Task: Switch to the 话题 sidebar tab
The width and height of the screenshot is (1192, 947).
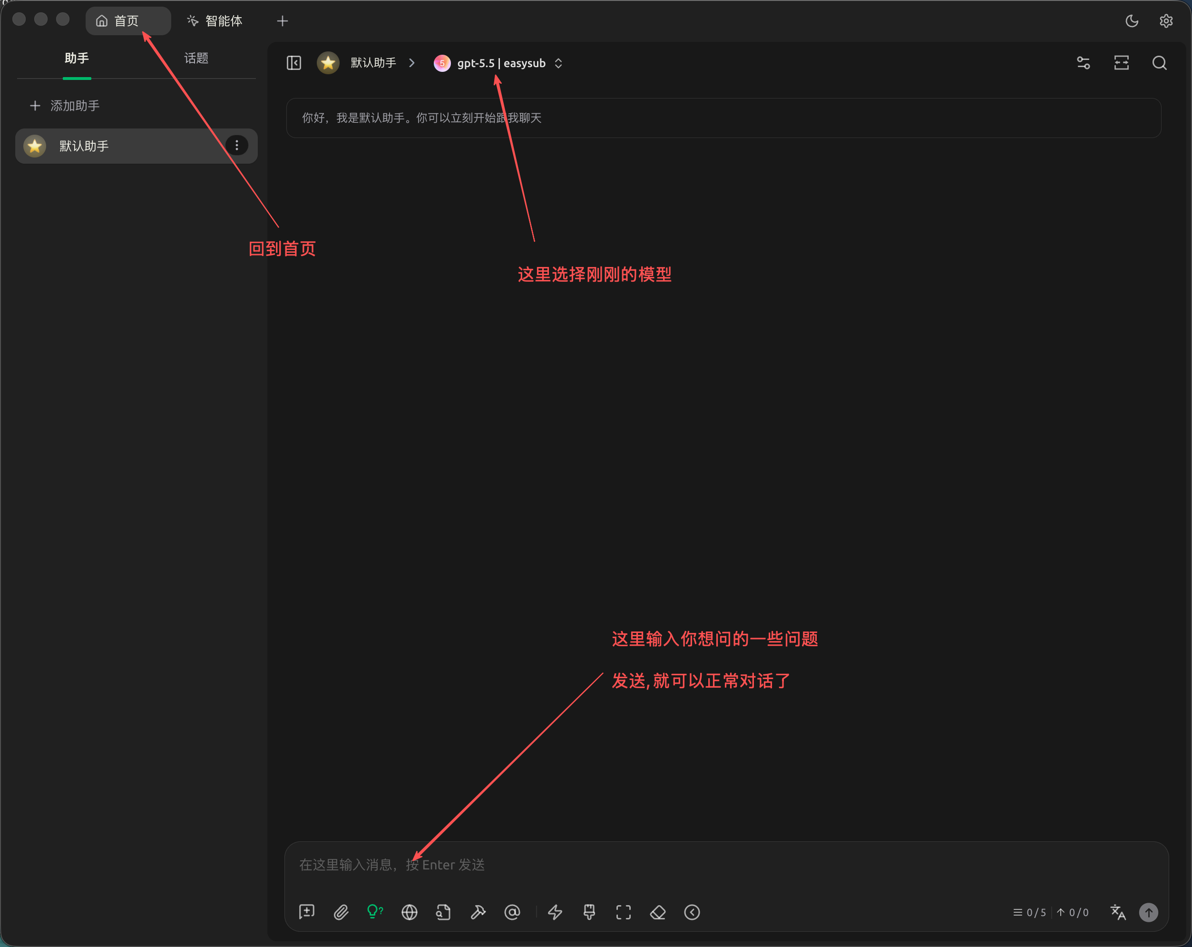Action: [x=196, y=59]
